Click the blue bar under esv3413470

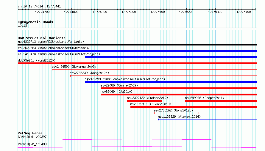coord(171,57)
